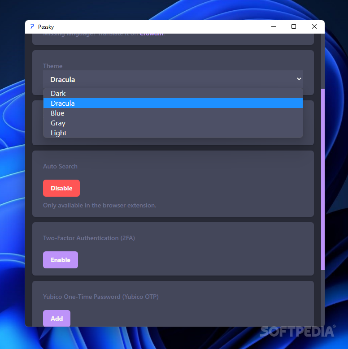Close the Passky window
Viewport: 348px width, 349px height.
click(x=314, y=27)
